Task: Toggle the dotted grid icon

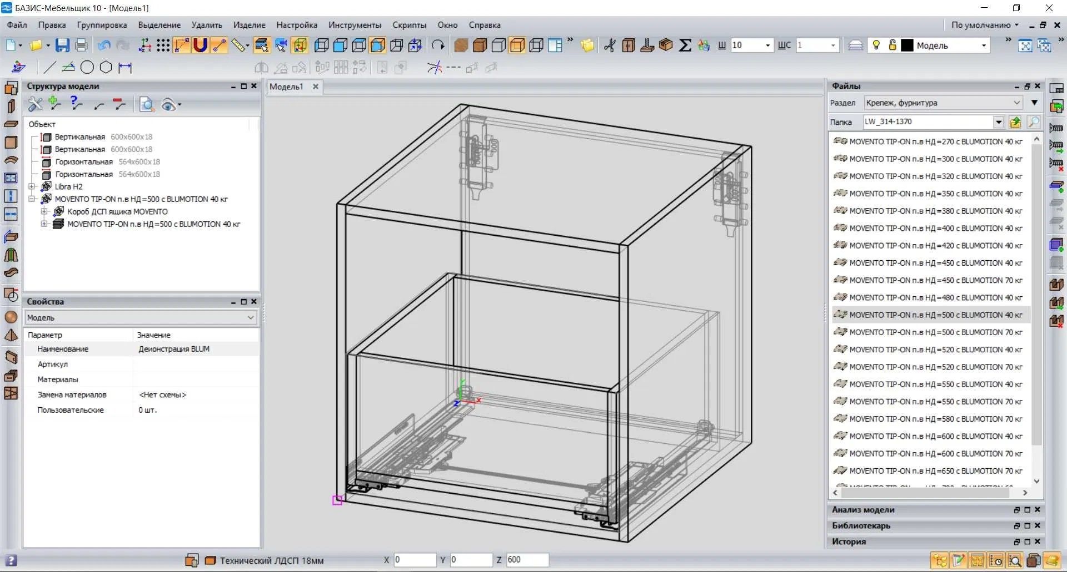Action: point(163,45)
